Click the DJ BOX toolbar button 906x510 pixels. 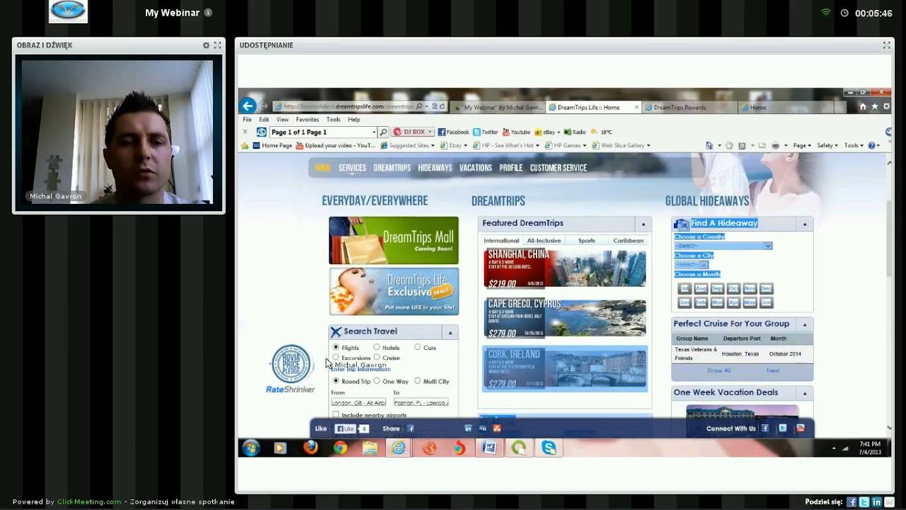pyautogui.click(x=413, y=132)
